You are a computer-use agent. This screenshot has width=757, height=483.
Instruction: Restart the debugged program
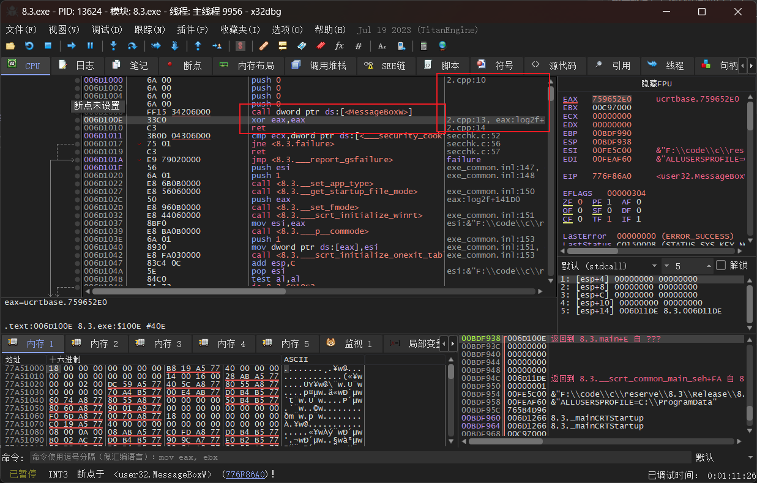click(29, 46)
